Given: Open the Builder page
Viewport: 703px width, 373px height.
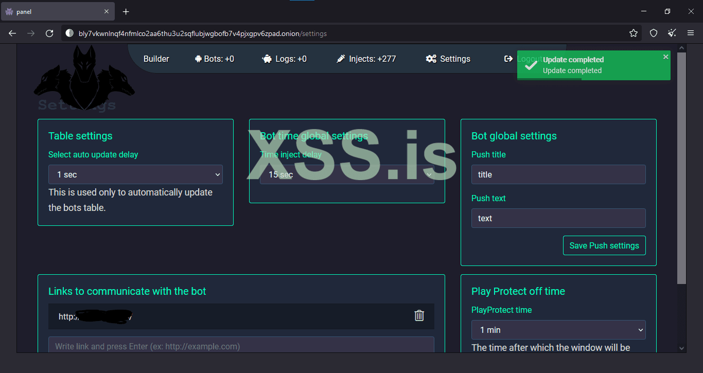Looking at the screenshot, I should tap(156, 59).
